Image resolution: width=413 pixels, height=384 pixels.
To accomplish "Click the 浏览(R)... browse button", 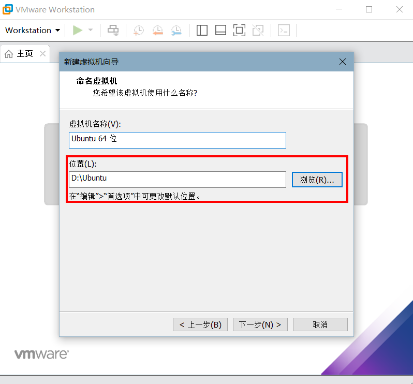I will coord(317,180).
